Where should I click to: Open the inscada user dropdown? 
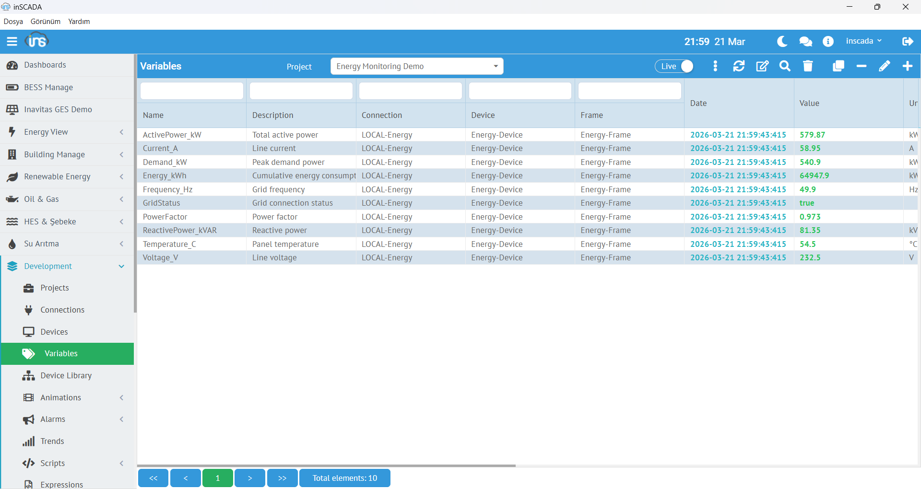863,41
